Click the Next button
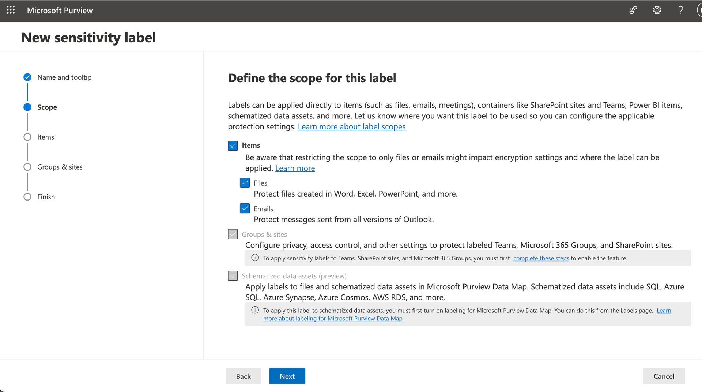This screenshot has width=702, height=392. pos(287,376)
